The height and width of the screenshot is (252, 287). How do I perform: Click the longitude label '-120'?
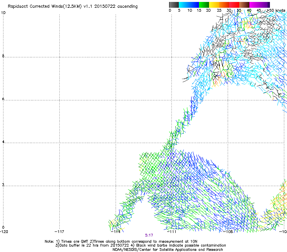(x=4, y=232)
